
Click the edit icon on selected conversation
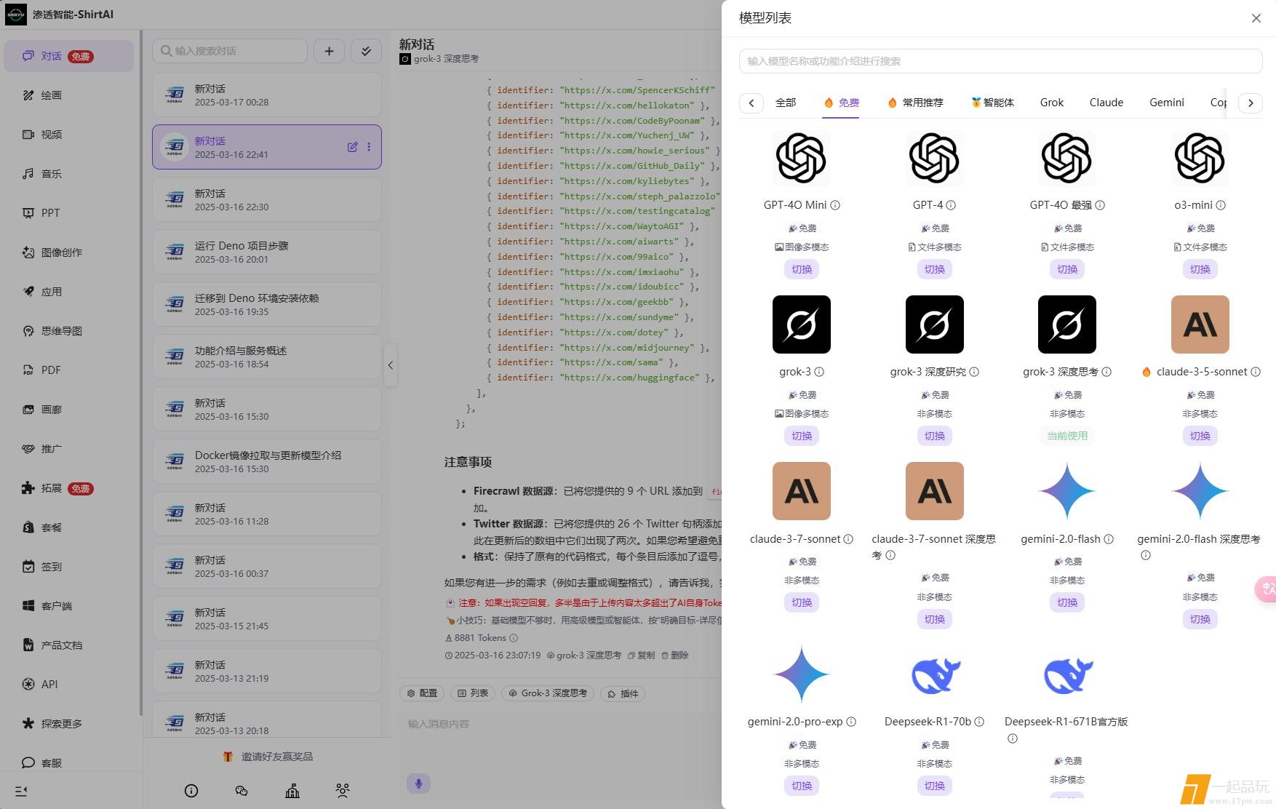[x=352, y=147]
